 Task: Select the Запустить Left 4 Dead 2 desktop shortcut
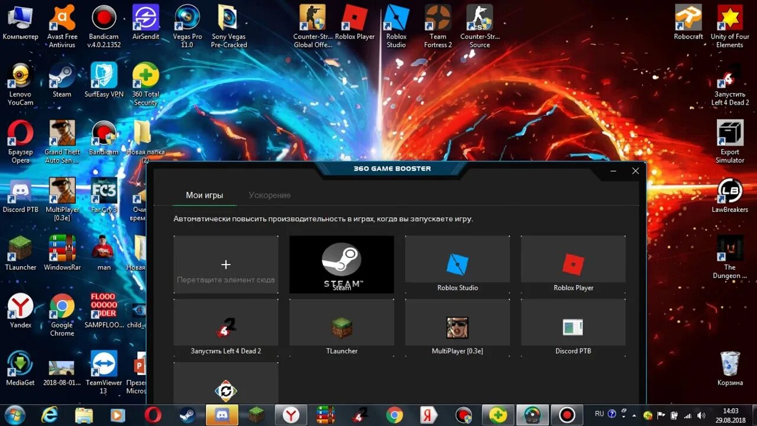[730, 84]
